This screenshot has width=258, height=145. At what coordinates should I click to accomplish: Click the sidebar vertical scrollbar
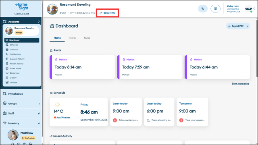coord(42,69)
